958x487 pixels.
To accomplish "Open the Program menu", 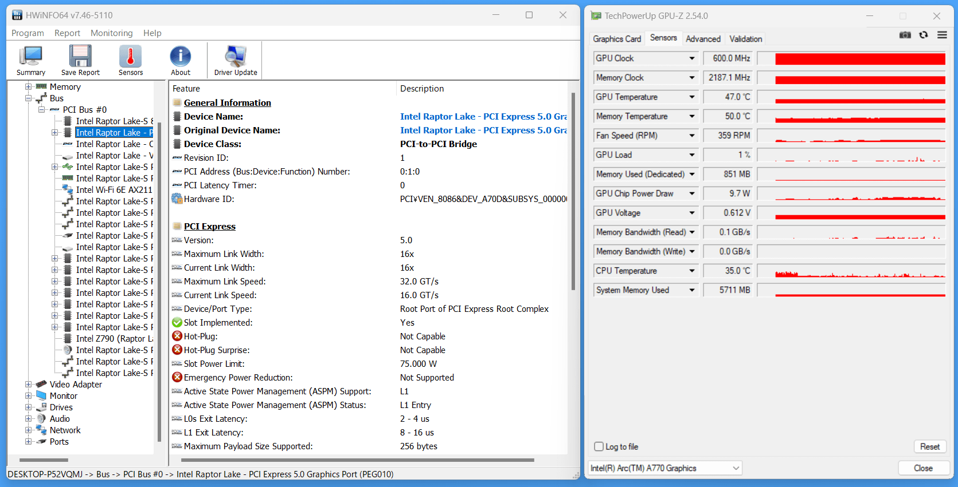I will (28, 33).
